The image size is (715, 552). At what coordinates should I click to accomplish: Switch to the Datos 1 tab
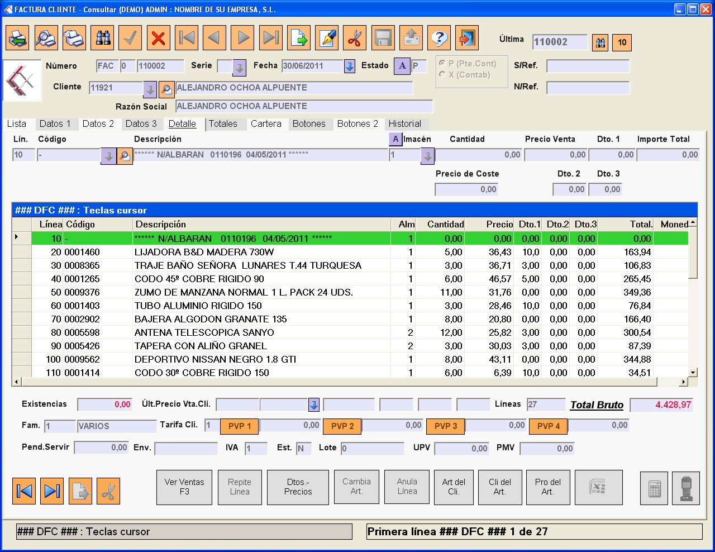pyautogui.click(x=55, y=124)
